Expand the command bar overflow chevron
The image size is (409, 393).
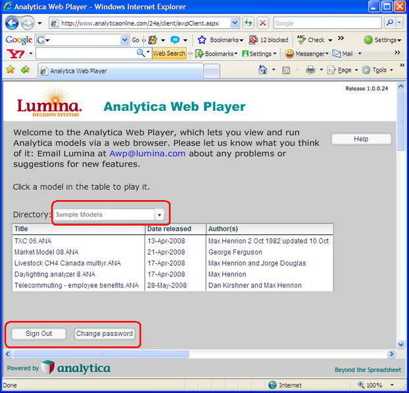click(x=402, y=65)
